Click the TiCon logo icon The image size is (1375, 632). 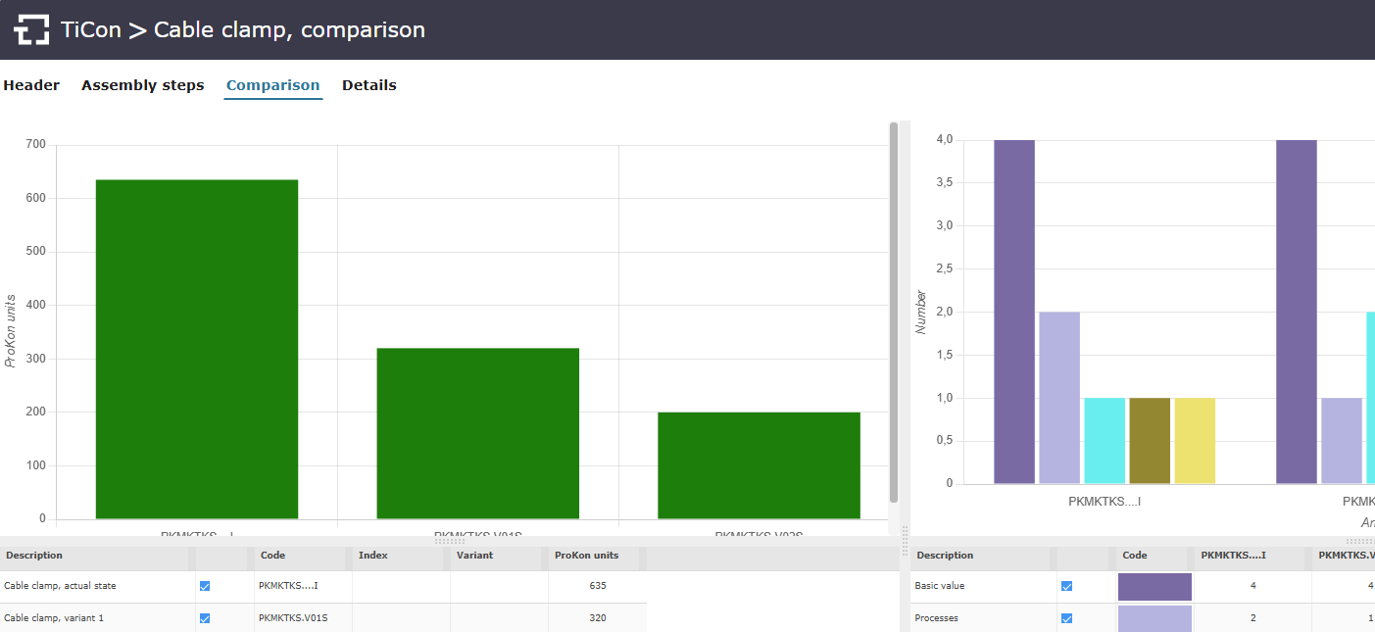[31, 30]
